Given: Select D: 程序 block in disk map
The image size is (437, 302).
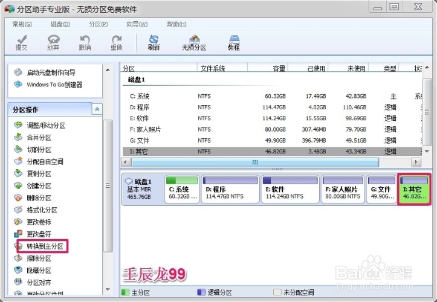Looking at the screenshot, I should [x=230, y=189].
